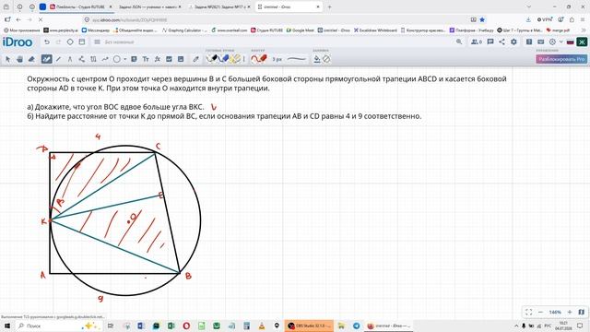Bookmark this page with the star
This screenshot has width=590, height=332.
coord(482,19)
